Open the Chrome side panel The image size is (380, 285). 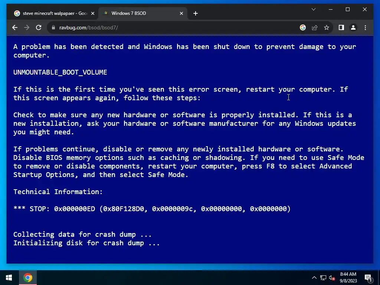tap(341, 27)
